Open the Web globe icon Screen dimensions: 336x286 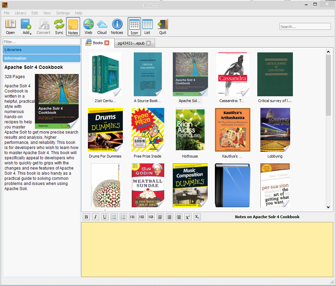point(88,27)
